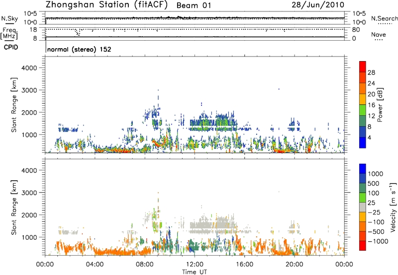Click the red bottom of the Velocity colorbar

363,246
